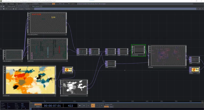The width and height of the screenshot is (204, 110).
Task: Open the WIKI link
Action: point(25,4)
